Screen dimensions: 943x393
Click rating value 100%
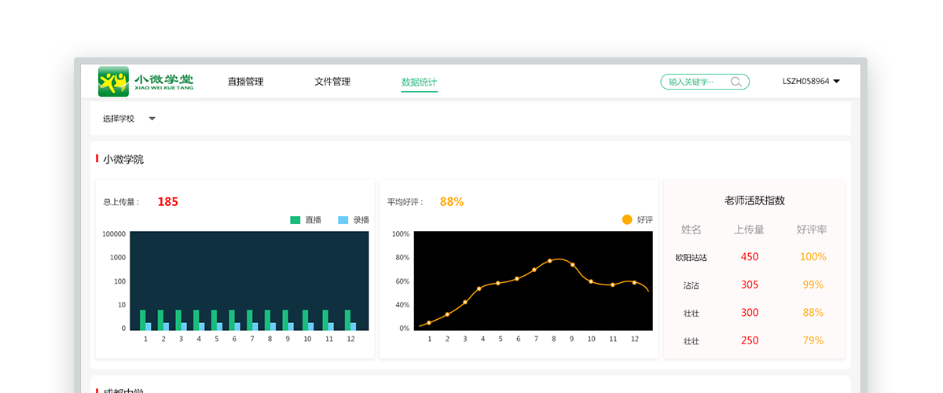[x=813, y=257]
